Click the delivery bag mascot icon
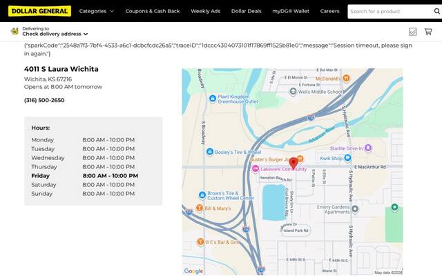 click(15, 31)
